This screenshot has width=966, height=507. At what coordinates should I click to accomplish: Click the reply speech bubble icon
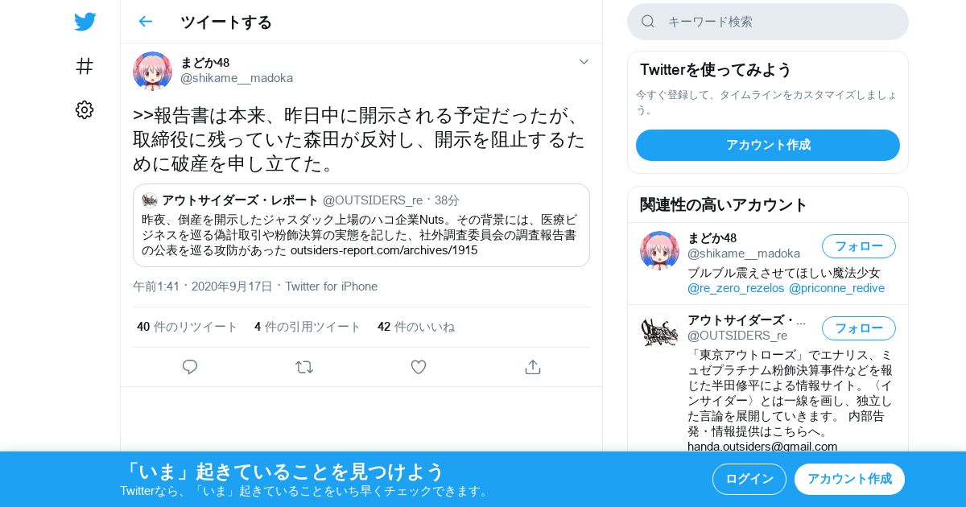coord(190,367)
